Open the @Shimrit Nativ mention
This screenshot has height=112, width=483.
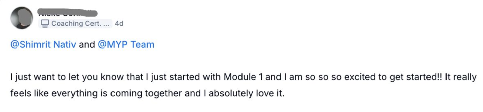43,44
